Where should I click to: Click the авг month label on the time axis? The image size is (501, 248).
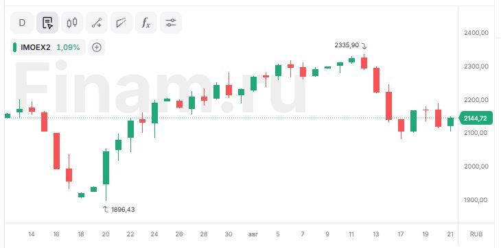pos(253,234)
